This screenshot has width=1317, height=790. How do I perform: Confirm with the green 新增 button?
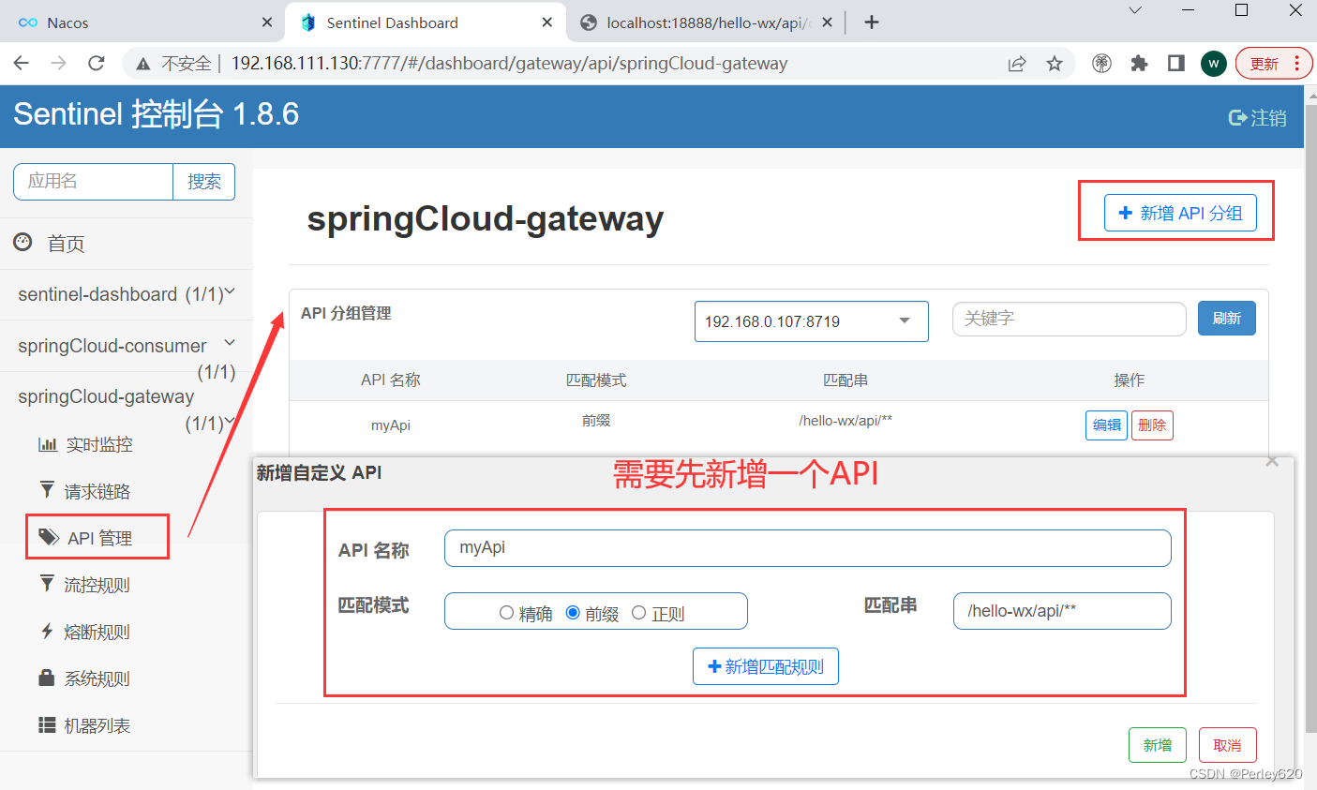click(1158, 745)
